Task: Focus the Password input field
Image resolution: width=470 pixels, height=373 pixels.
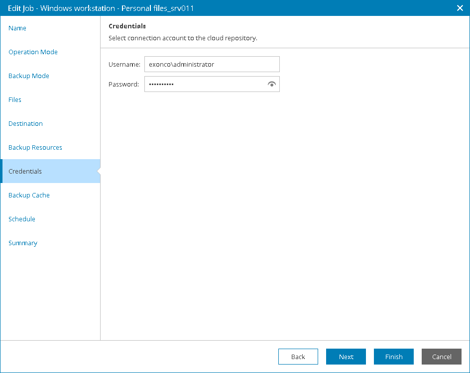Action: click(x=204, y=85)
